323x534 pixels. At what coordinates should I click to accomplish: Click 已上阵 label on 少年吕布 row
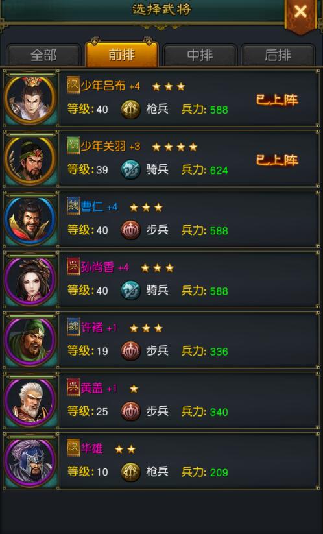click(277, 100)
